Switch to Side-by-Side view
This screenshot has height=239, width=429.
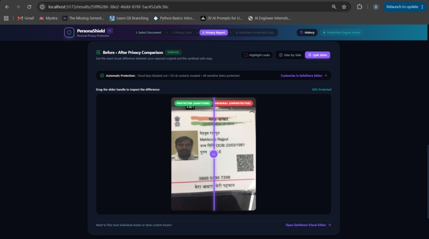[x=290, y=55]
